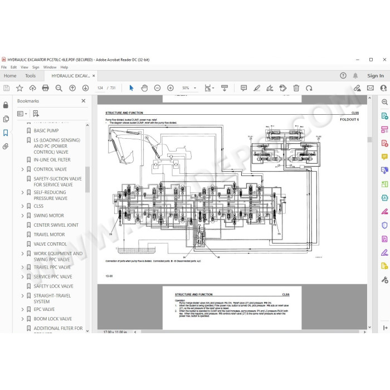Zoom in with plus icon

tap(170, 88)
